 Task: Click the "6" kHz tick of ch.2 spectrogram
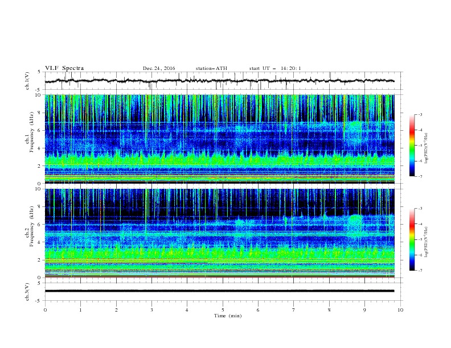[39, 224]
